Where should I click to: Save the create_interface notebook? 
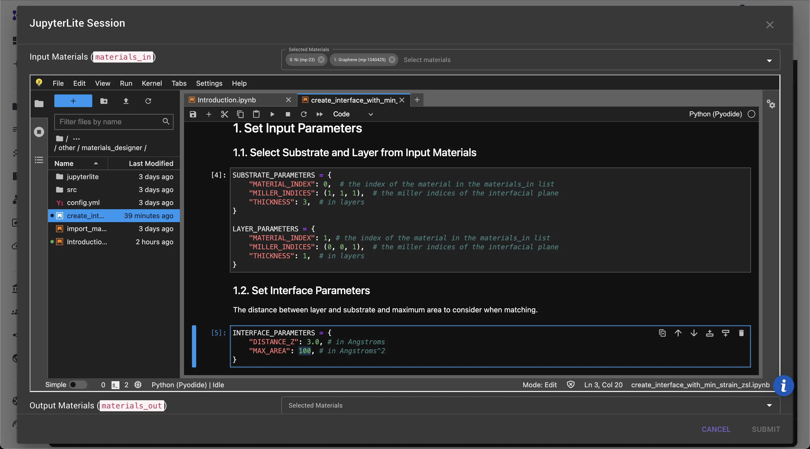193,114
